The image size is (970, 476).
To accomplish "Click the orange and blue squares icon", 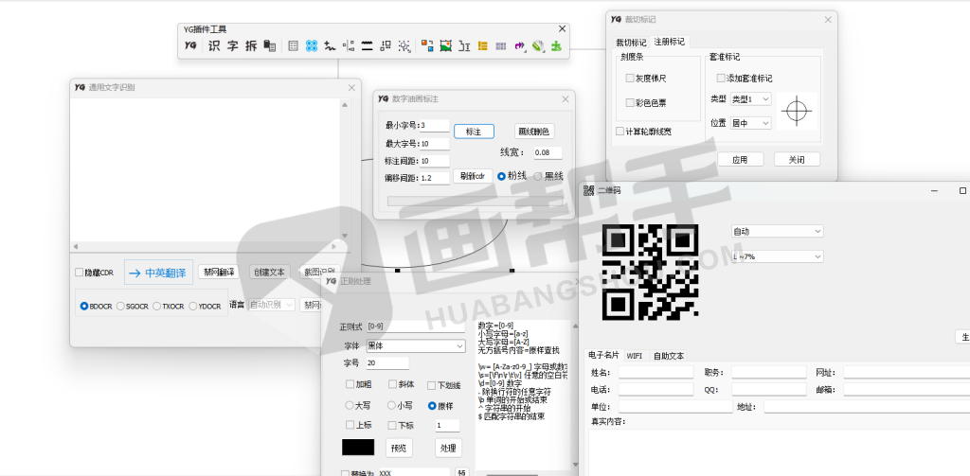I will point(427,45).
